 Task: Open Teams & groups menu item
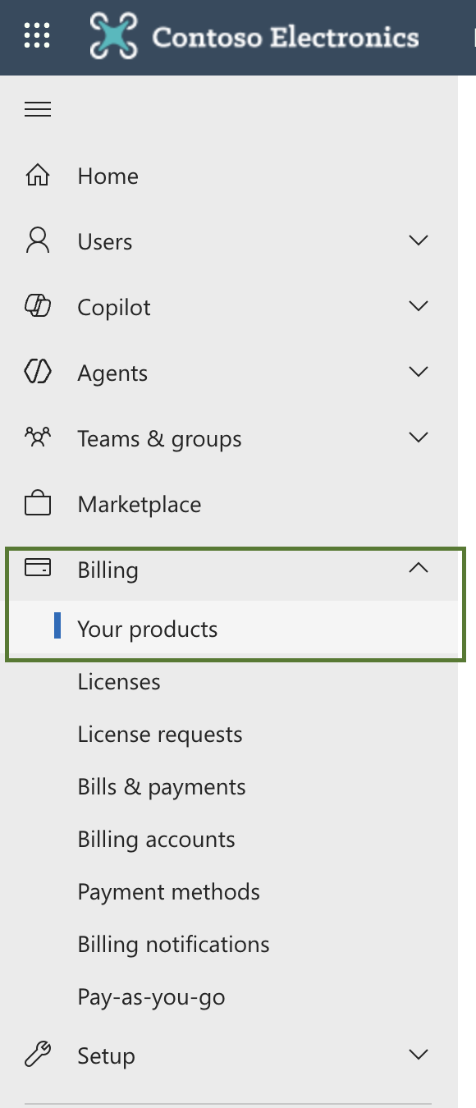[x=159, y=439]
